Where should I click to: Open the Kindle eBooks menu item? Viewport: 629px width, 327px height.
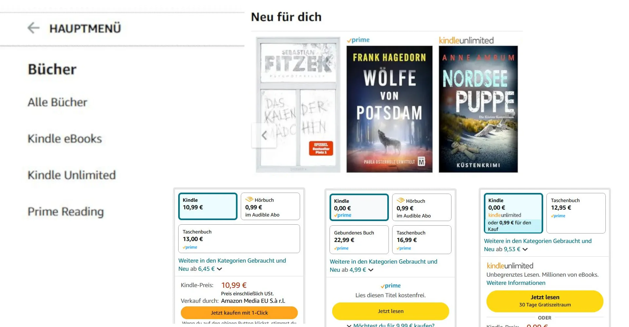tap(65, 139)
